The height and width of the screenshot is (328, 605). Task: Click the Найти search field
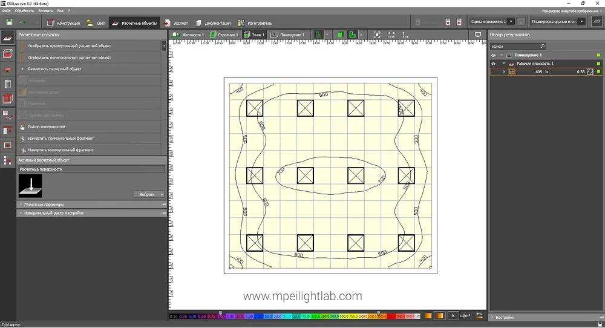coord(514,46)
